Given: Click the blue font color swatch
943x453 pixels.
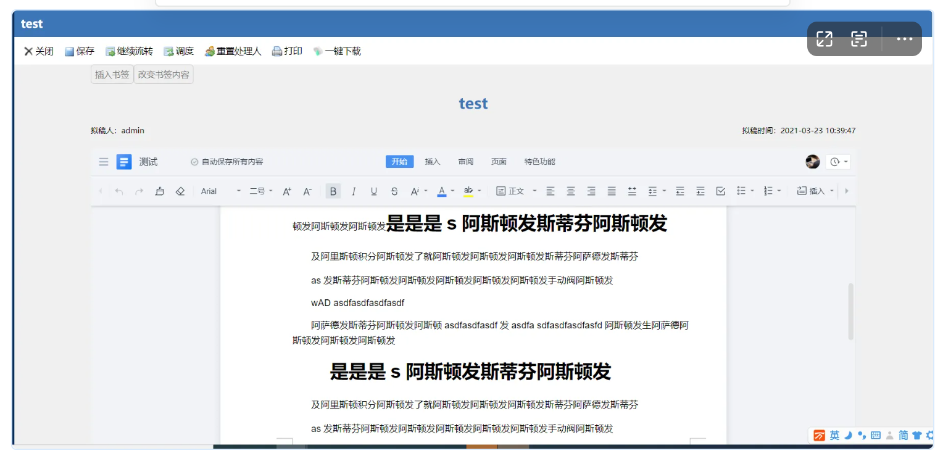Looking at the screenshot, I should [x=442, y=191].
